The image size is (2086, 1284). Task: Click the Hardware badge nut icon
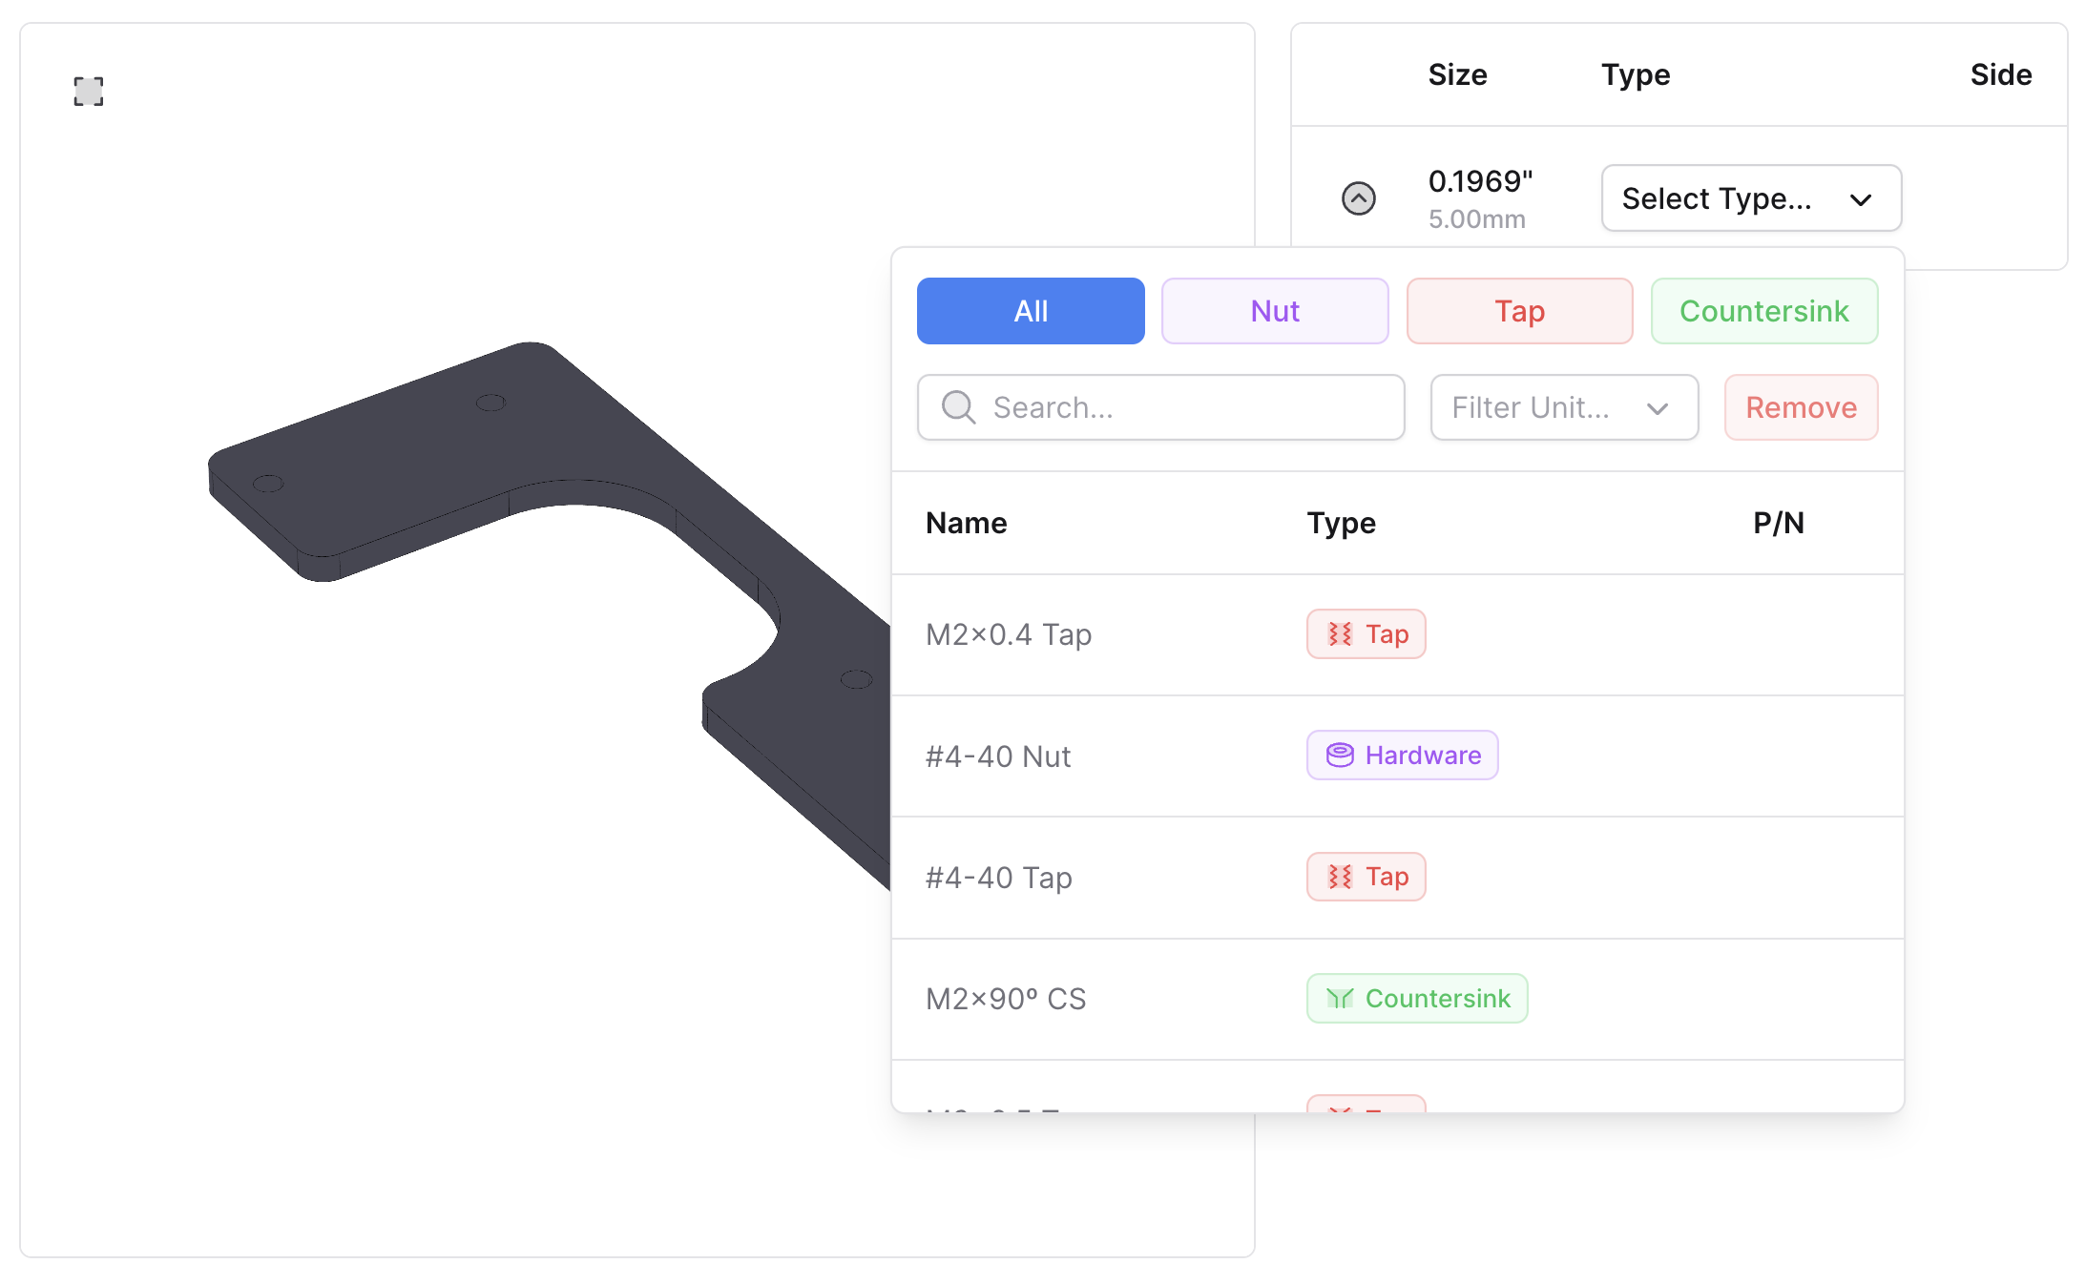click(x=1340, y=756)
